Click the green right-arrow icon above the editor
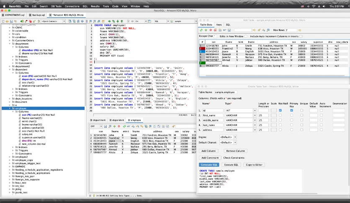350x203 pixels. click(x=110, y=21)
